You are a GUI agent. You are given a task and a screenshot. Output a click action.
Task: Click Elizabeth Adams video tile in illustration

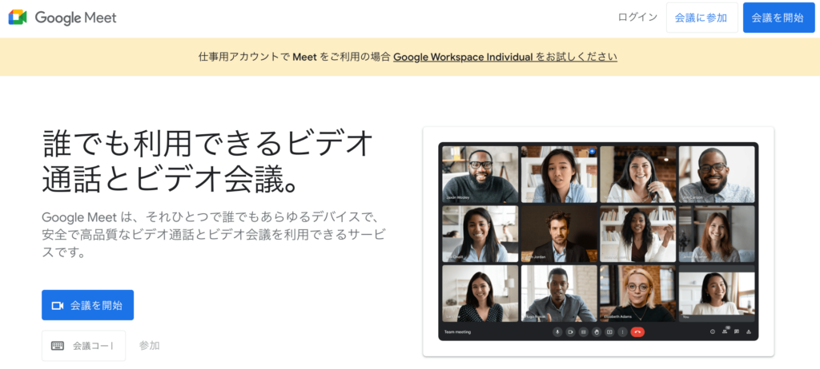[x=637, y=293]
